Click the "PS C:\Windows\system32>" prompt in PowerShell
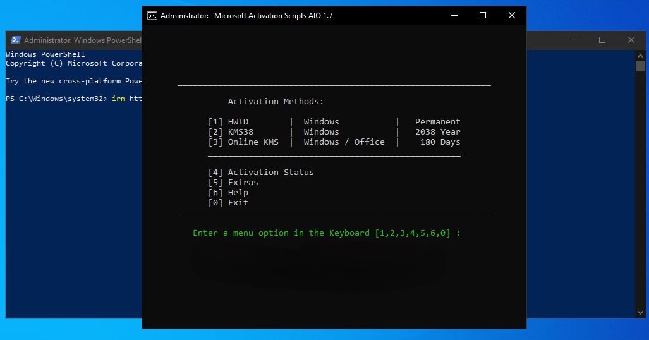The image size is (649, 340). (56, 99)
